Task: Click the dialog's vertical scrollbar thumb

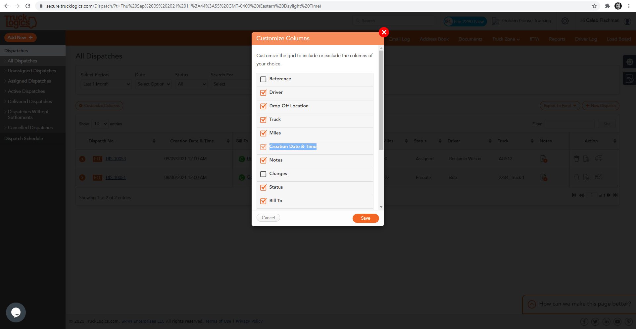Action: (x=381, y=100)
